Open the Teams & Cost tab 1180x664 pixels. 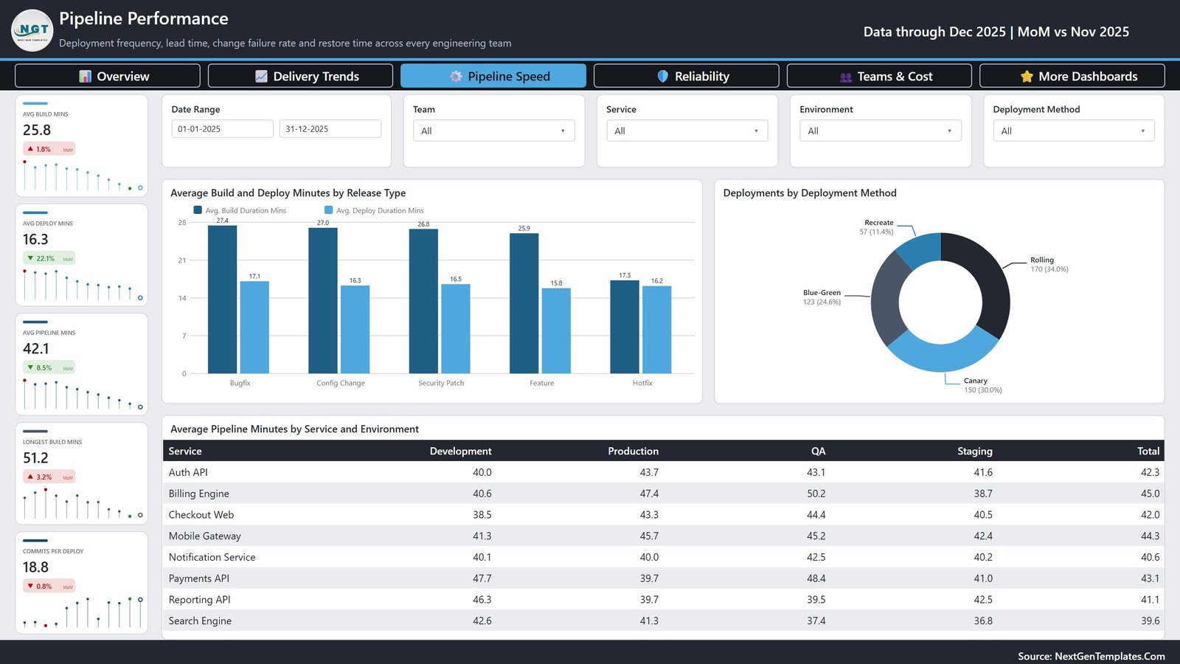[879, 76]
